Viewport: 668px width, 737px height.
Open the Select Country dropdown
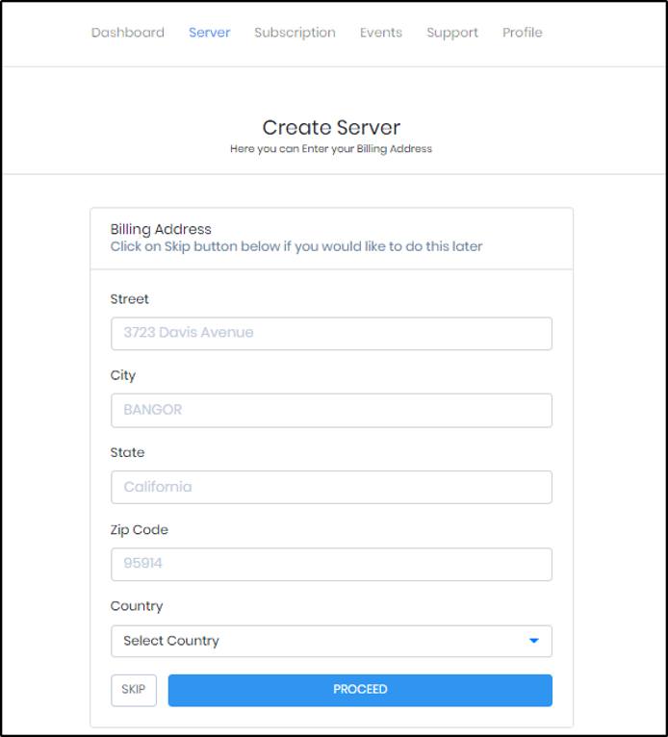[x=331, y=641]
